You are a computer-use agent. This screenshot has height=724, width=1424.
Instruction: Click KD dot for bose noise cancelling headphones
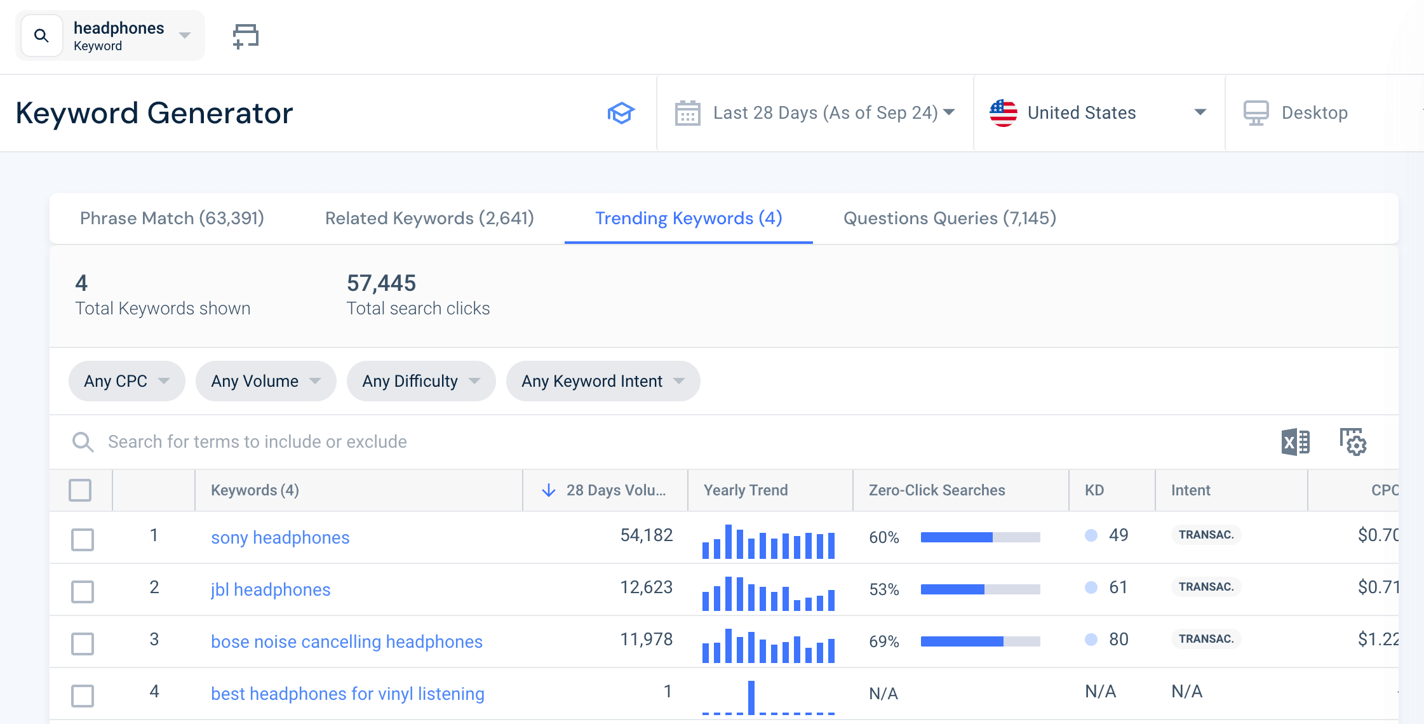click(x=1091, y=640)
